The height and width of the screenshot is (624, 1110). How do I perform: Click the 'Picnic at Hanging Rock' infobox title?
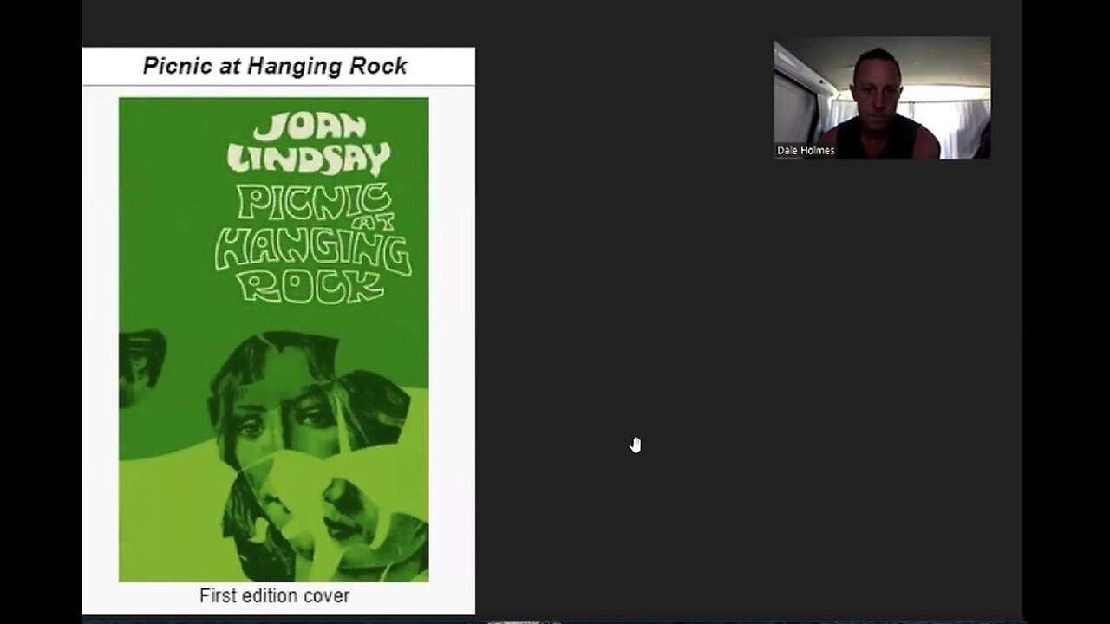[x=275, y=66]
